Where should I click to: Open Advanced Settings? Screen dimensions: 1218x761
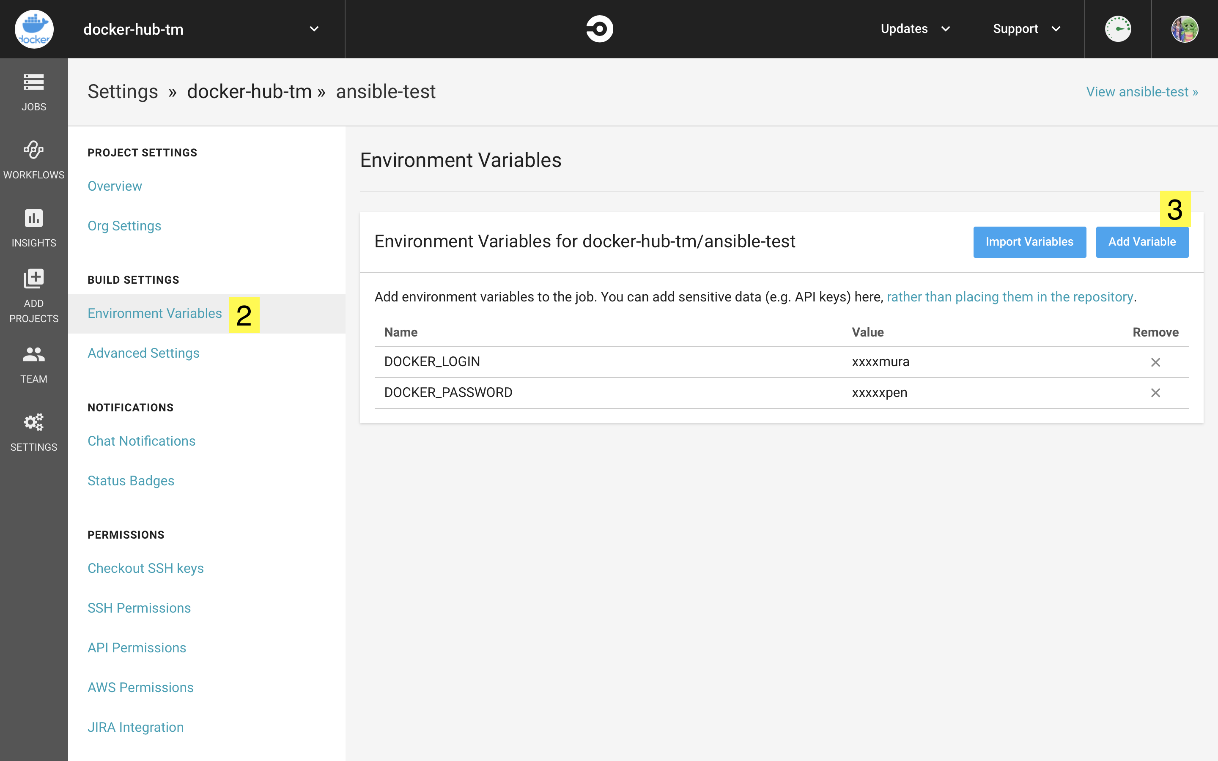click(x=143, y=353)
